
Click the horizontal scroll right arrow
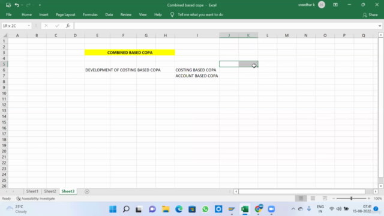(x=376, y=191)
